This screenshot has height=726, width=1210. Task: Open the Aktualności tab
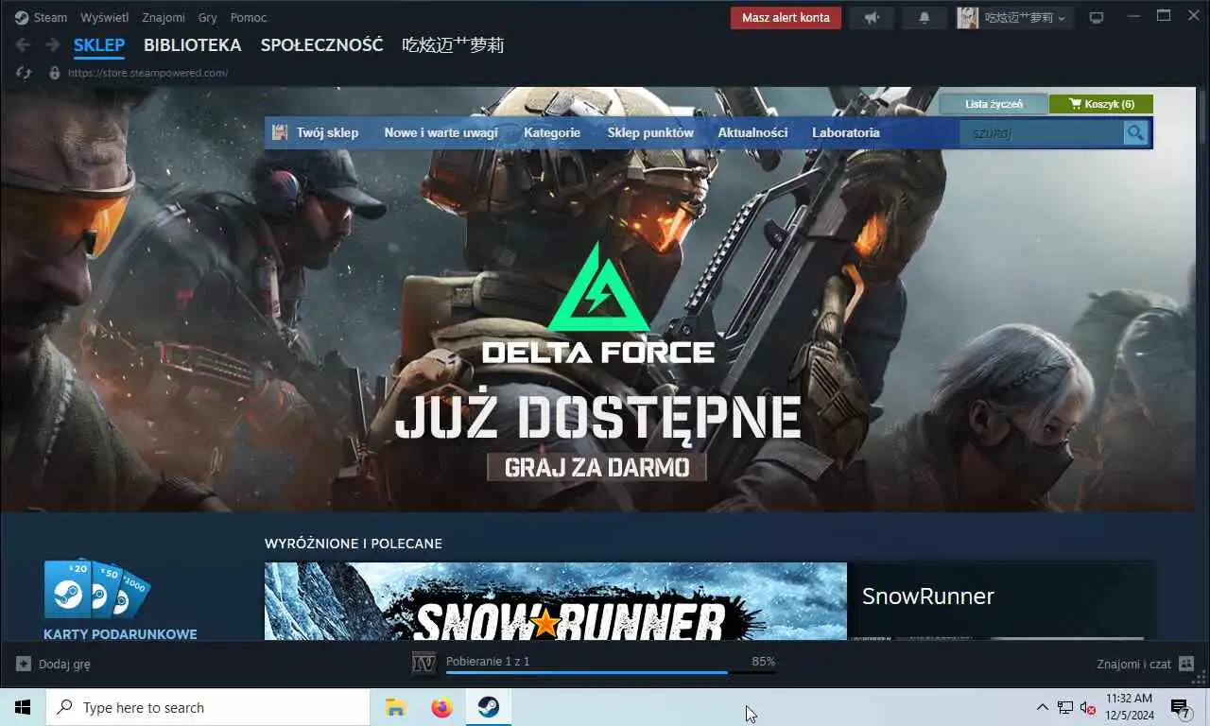click(752, 132)
